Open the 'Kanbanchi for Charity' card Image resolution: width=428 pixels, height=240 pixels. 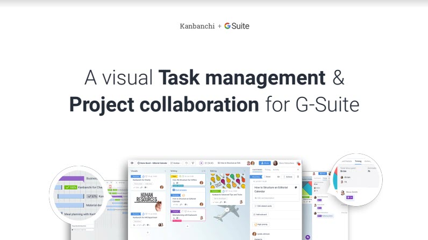[x=148, y=182]
